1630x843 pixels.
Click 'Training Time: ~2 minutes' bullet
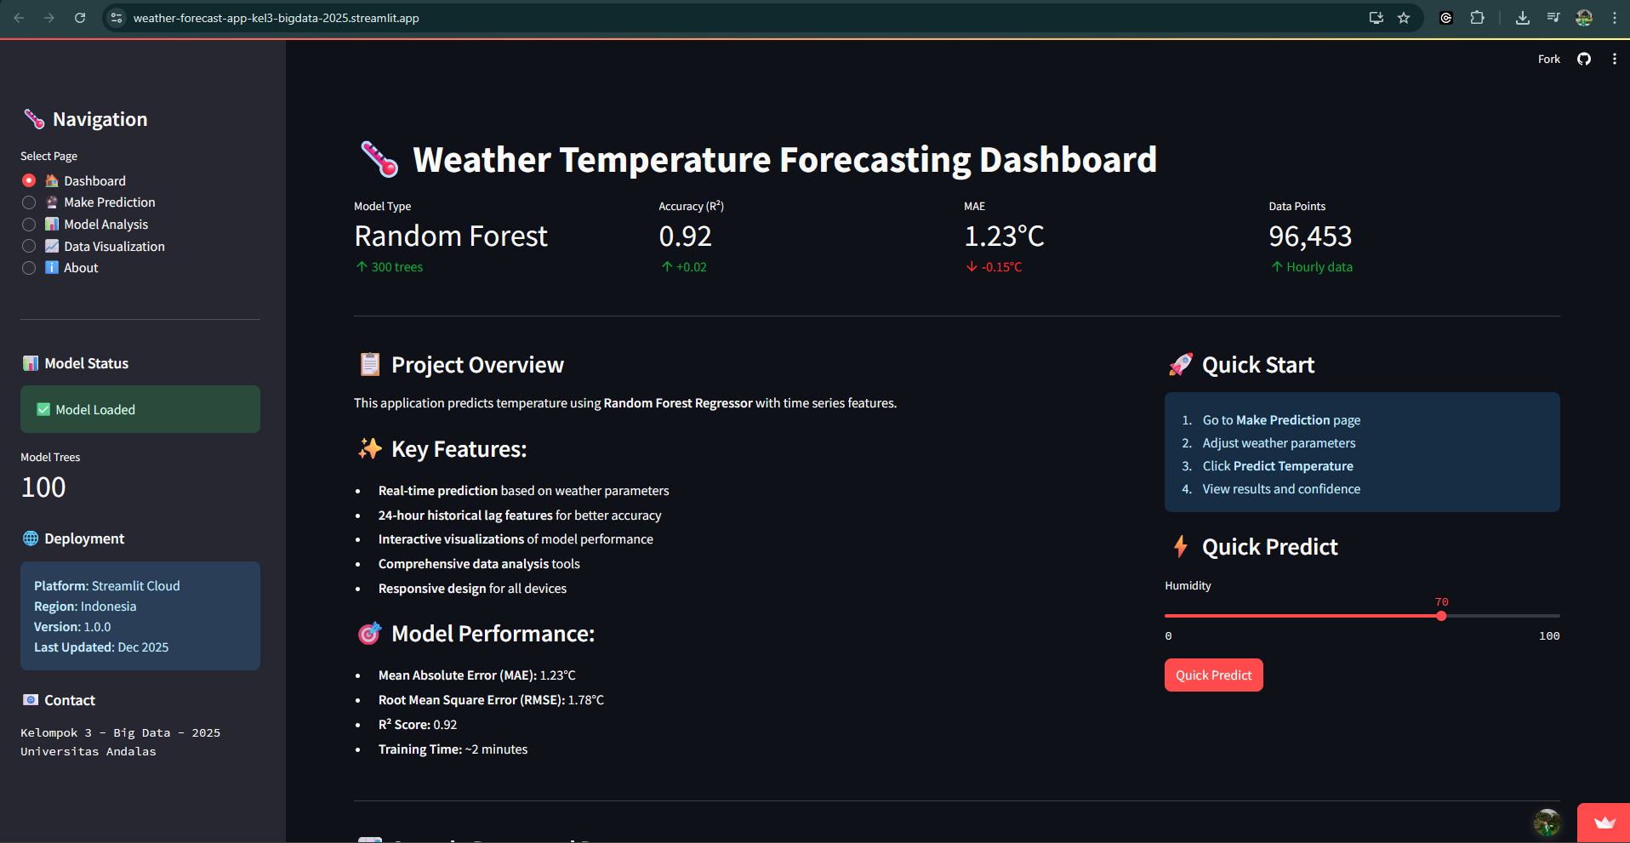453,749
